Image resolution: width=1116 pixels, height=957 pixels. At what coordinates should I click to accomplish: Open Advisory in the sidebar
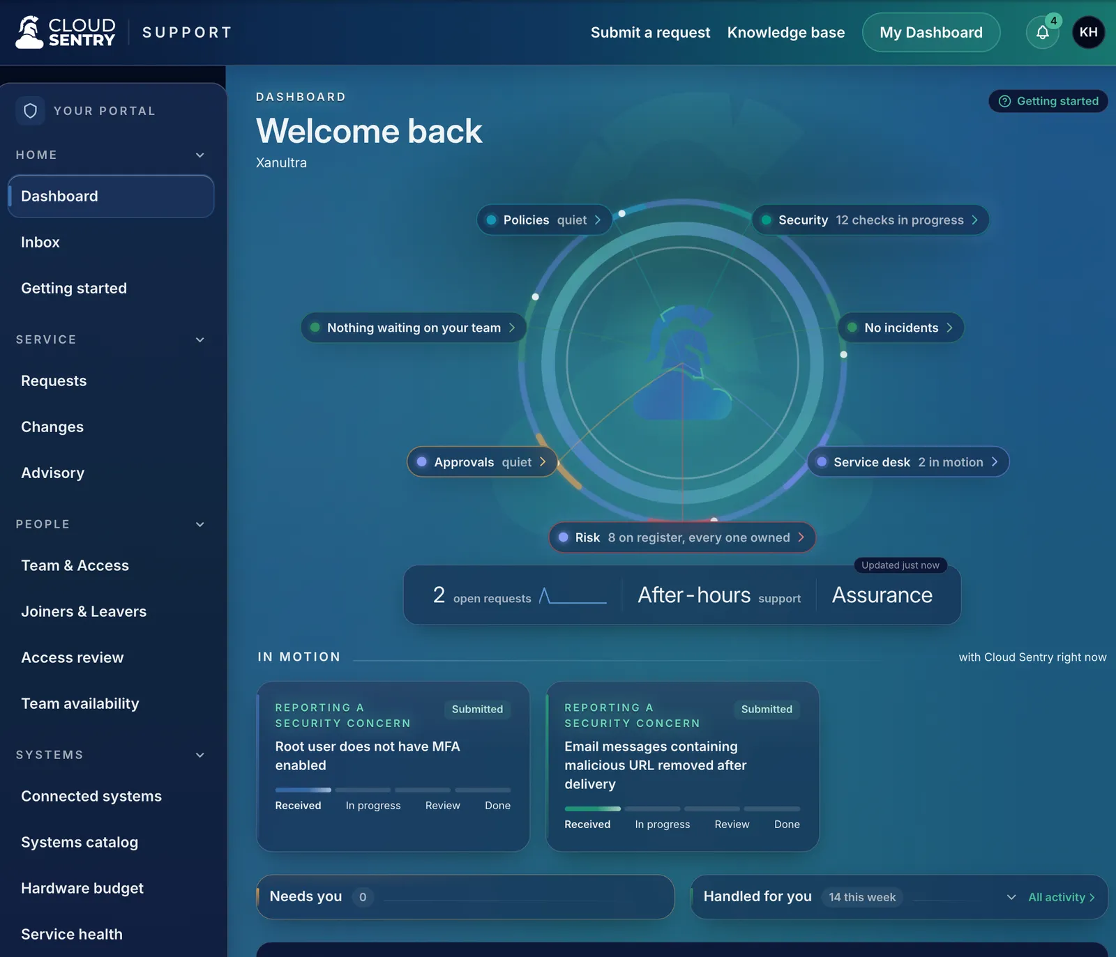pyautogui.click(x=111, y=473)
